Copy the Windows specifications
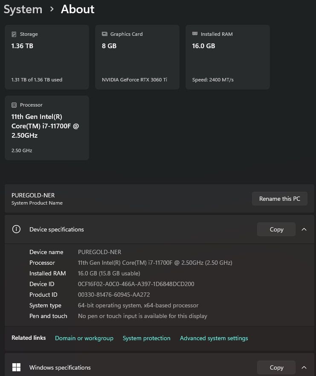Image resolution: width=316 pixels, height=376 pixels. [x=276, y=367]
